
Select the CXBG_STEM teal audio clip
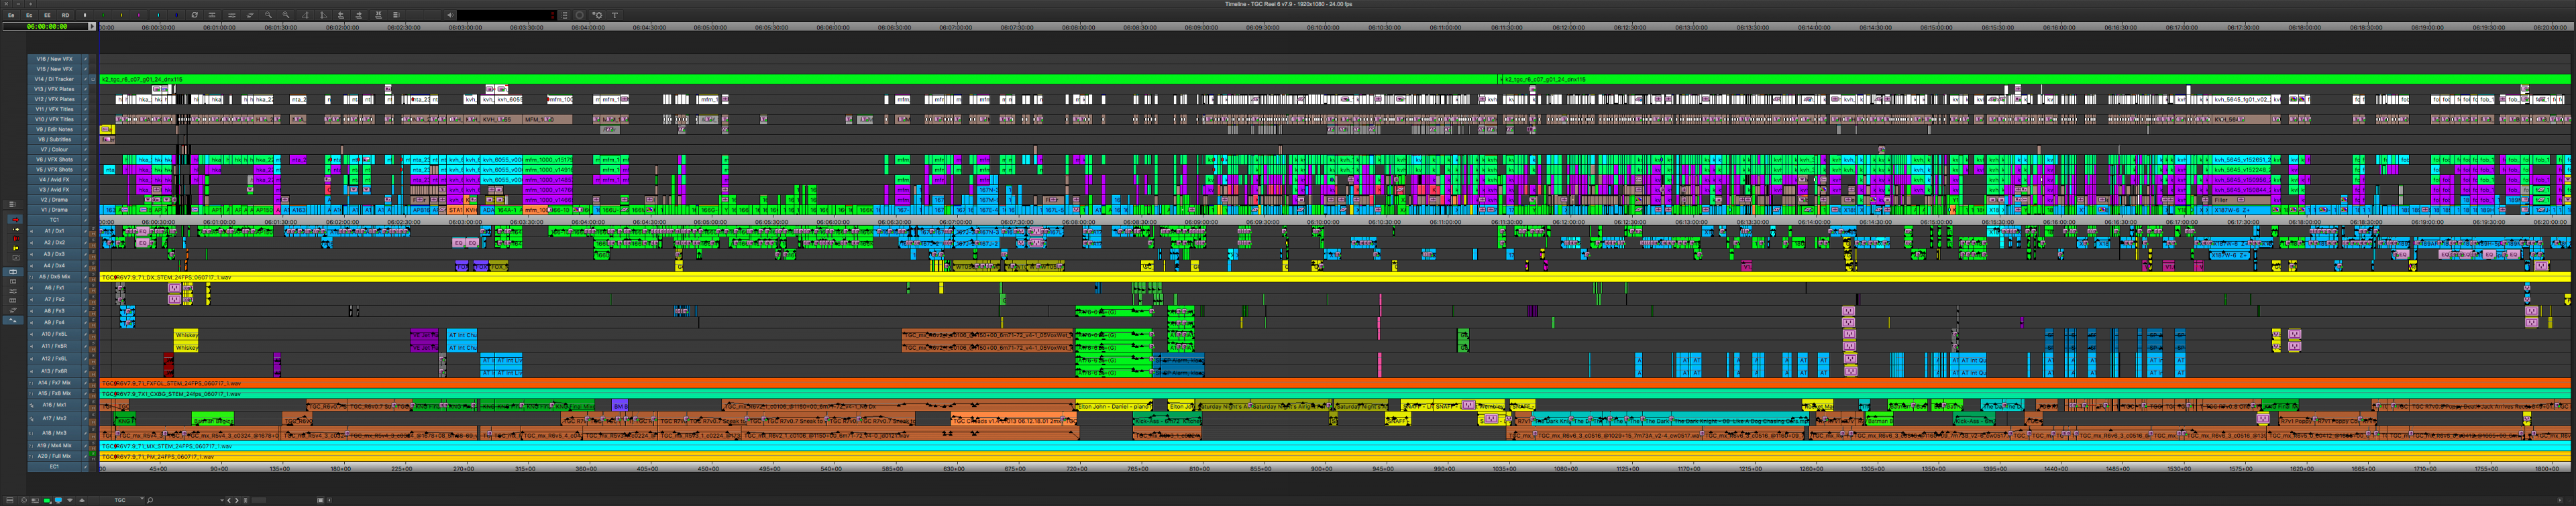point(1335,394)
